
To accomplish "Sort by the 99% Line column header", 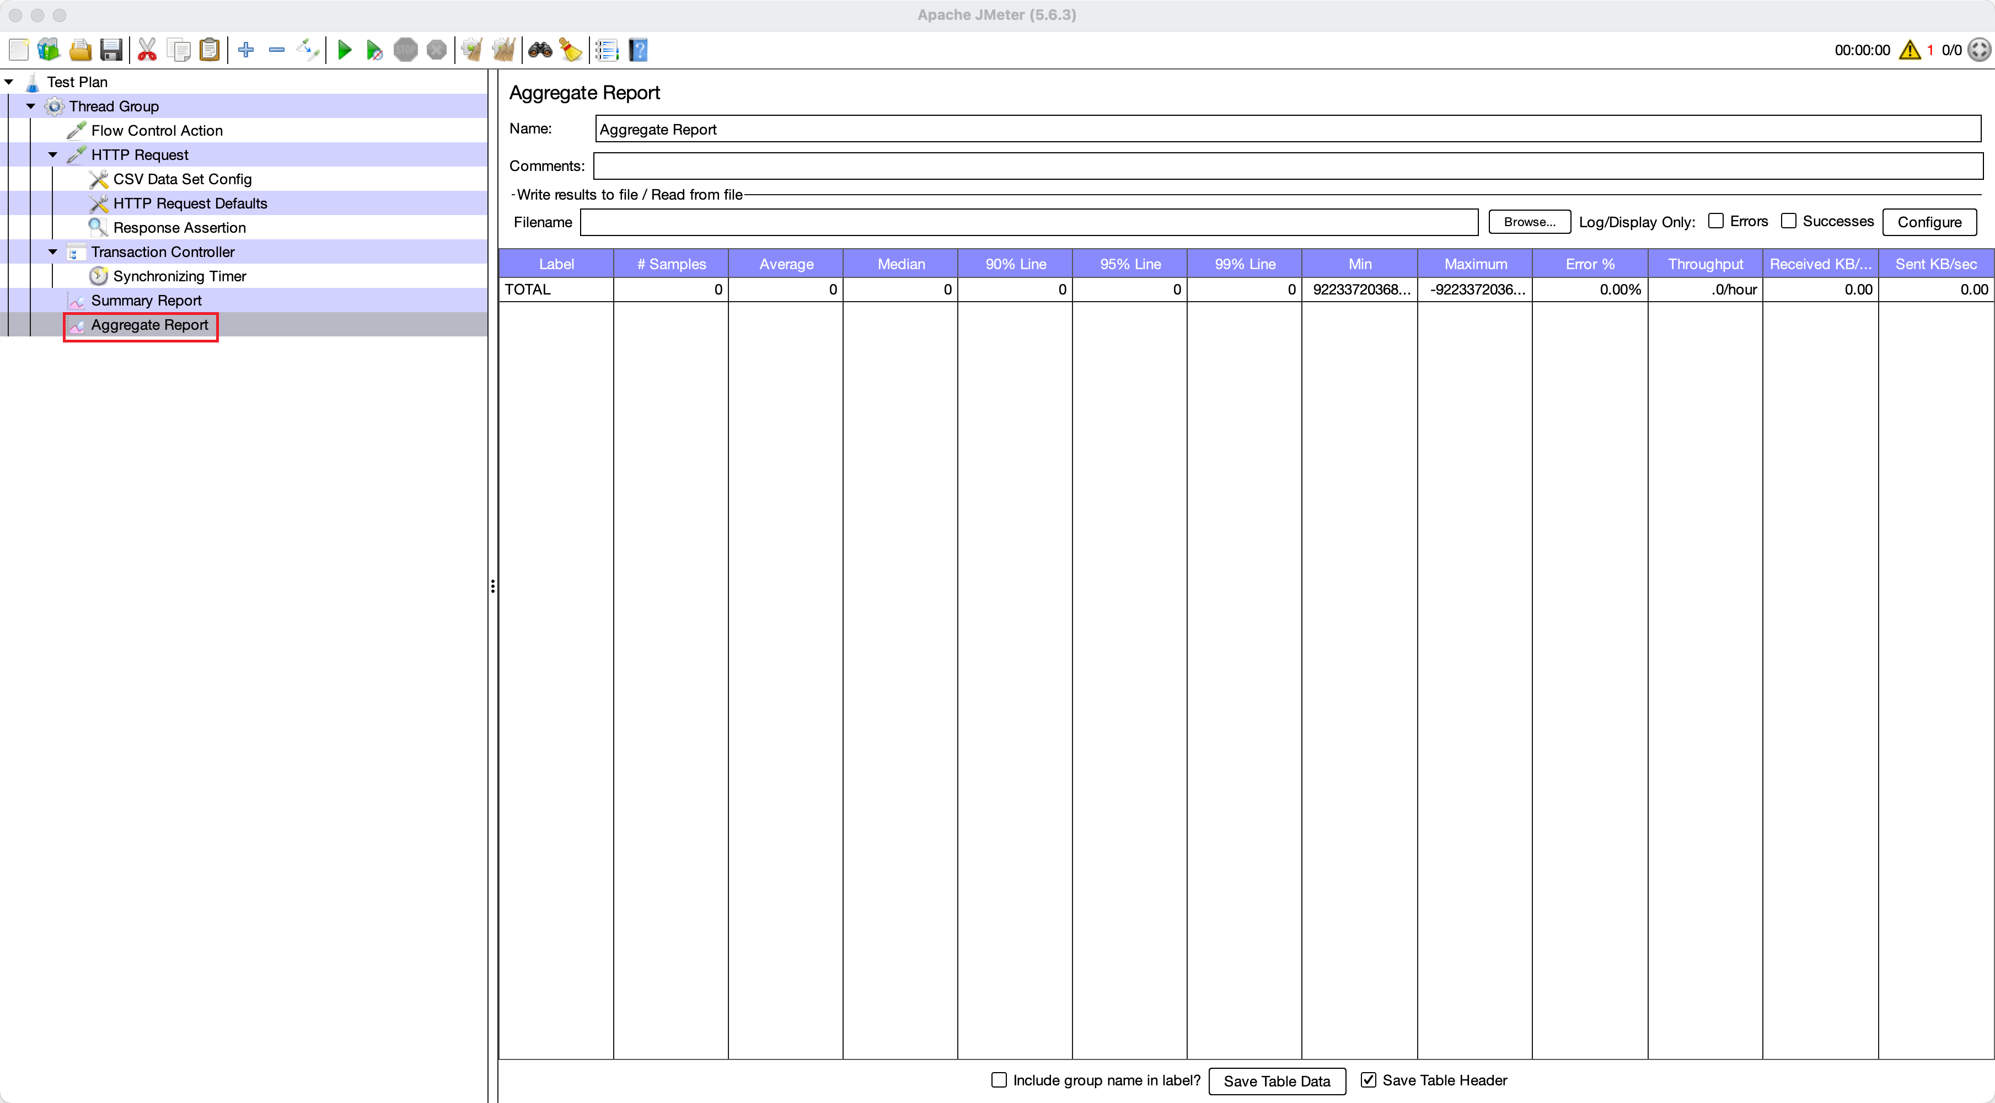I will coord(1245,264).
